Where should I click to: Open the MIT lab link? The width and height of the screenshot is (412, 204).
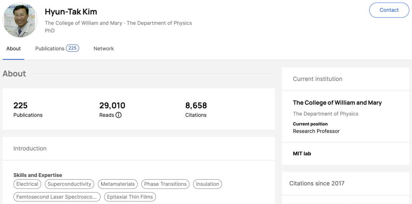(302, 154)
